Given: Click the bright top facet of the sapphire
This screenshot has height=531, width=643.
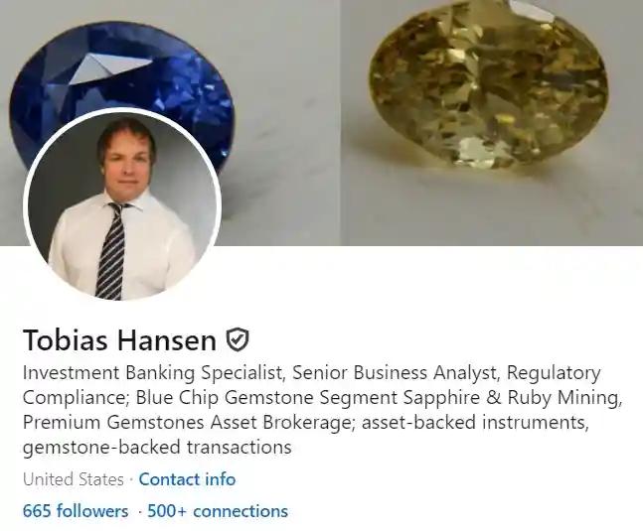Looking at the screenshot, I should [110, 67].
